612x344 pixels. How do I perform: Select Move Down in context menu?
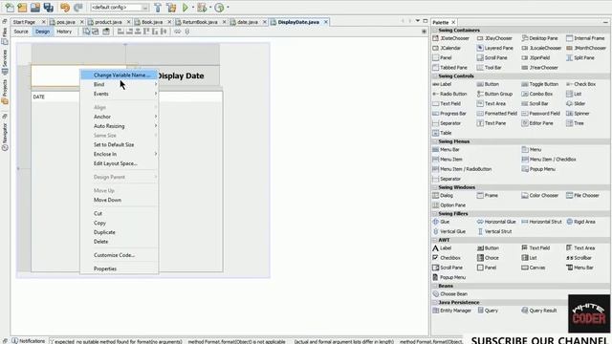(x=119, y=200)
